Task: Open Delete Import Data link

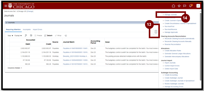Action: click(x=171, y=69)
